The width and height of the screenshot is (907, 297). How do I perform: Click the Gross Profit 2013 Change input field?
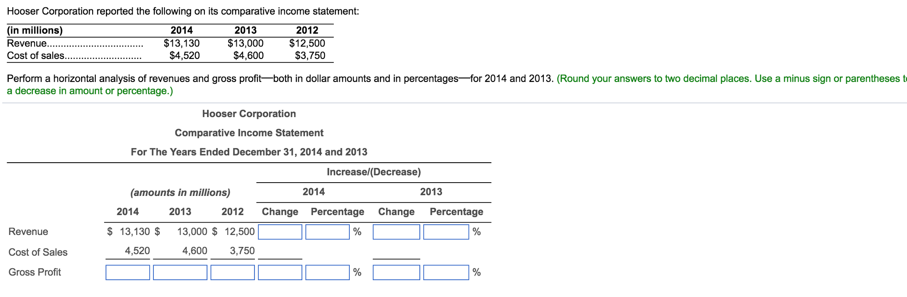[396, 272]
